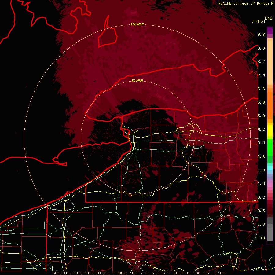Select the DKD label above the color scale
Screen dimensions: 275x275
269,18
